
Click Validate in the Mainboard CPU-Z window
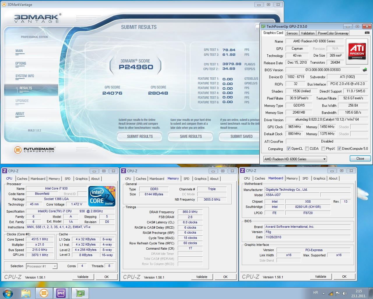321,277
